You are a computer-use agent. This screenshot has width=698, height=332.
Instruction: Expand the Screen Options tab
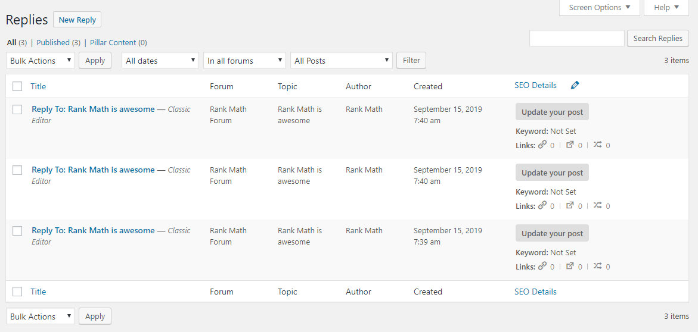tap(599, 8)
